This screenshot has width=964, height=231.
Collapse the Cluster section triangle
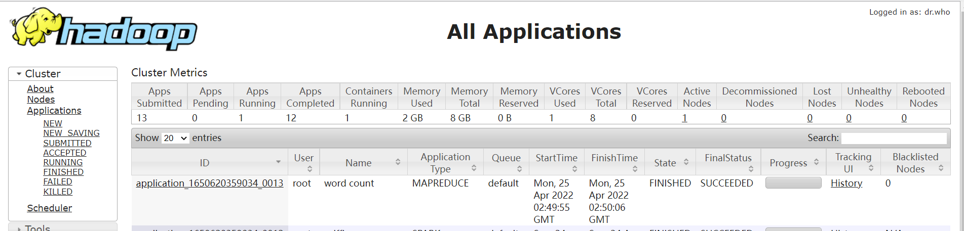[19, 74]
